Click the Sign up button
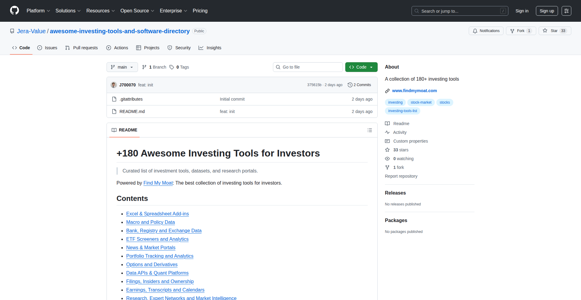Viewport: 581px width, 300px height. click(547, 11)
